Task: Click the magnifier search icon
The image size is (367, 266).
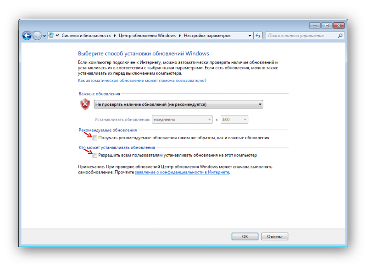Action: coord(340,36)
